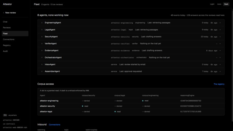Click the status dot beside EngineeringAgent
The width and height of the screenshot is (233, 131).
[42, 23]
